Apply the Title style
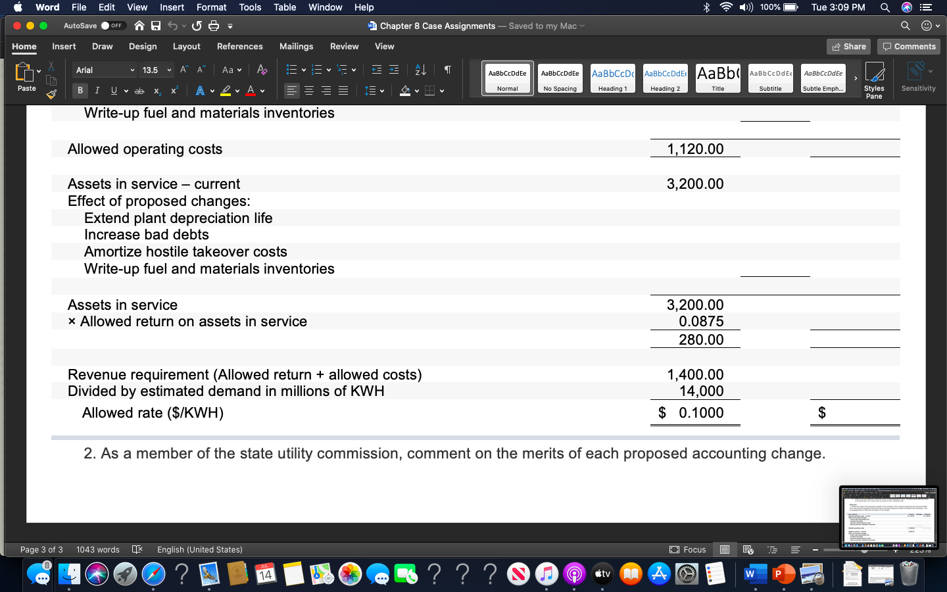Screen dimensions: 947x592 pos(718,78)
